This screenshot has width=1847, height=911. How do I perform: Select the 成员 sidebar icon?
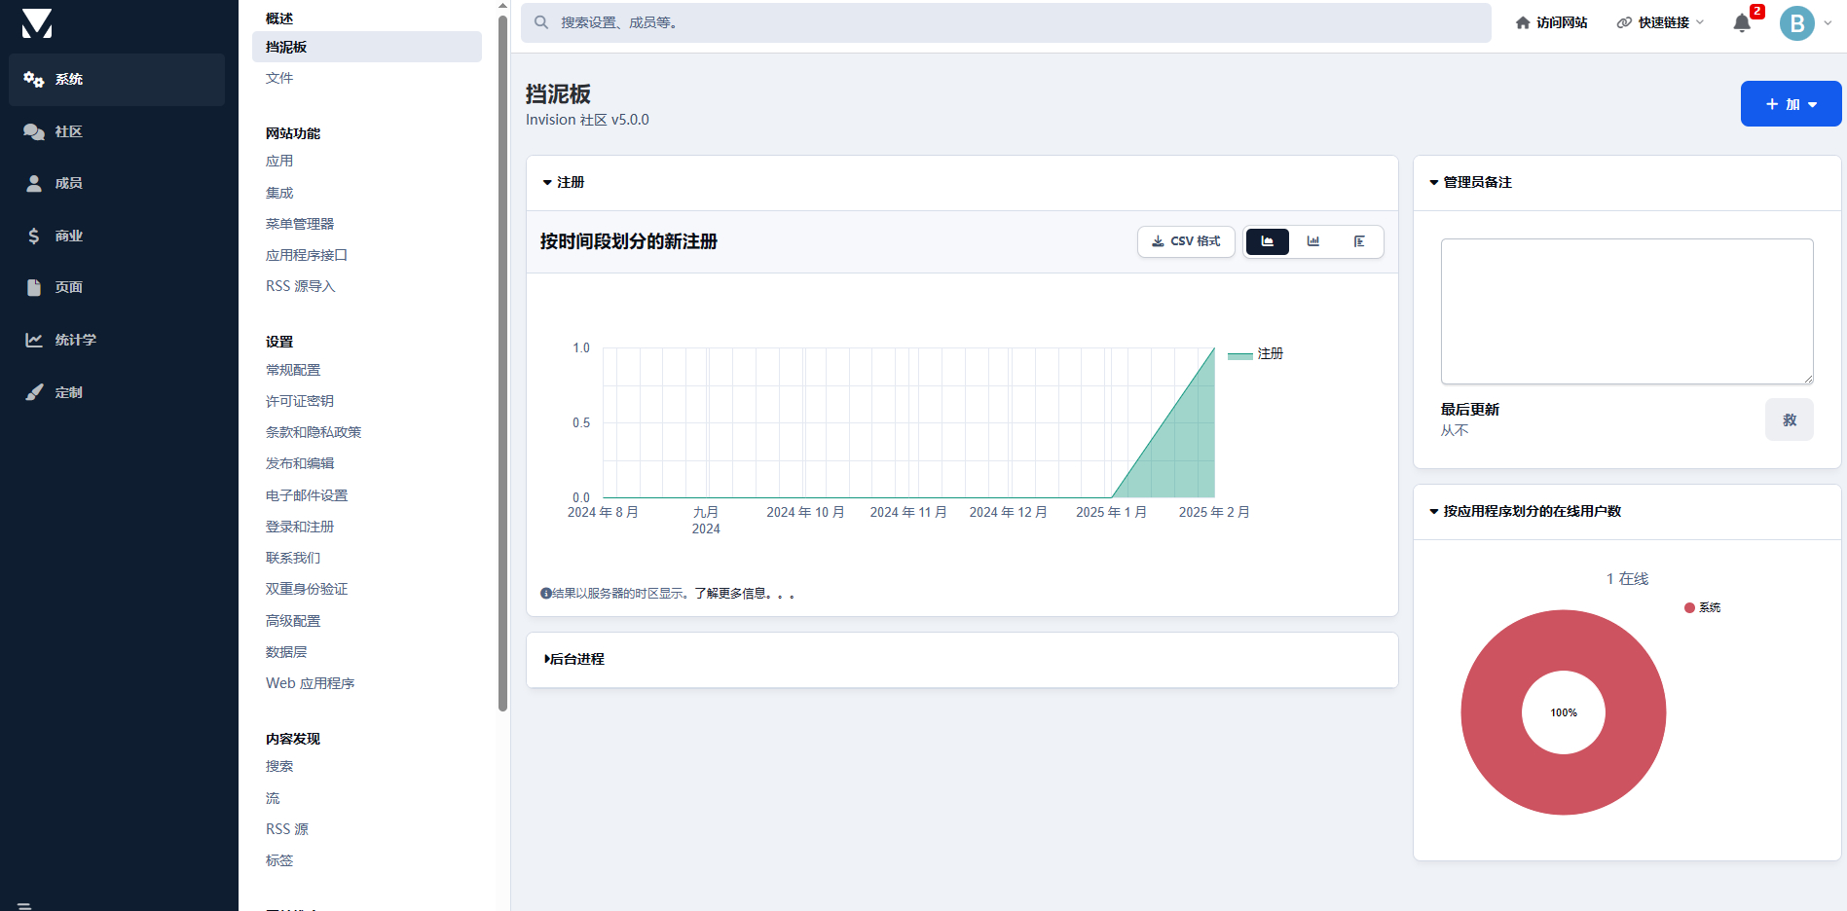(33, 183)
